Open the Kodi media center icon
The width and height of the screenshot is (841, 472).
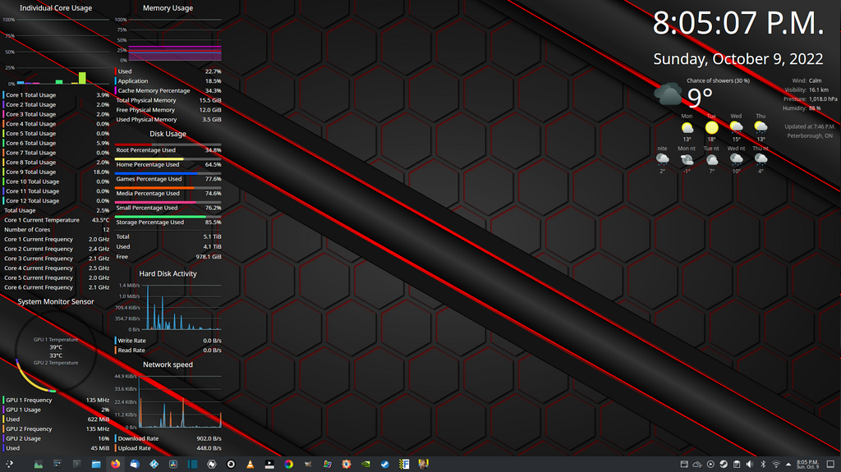[154, 464]
